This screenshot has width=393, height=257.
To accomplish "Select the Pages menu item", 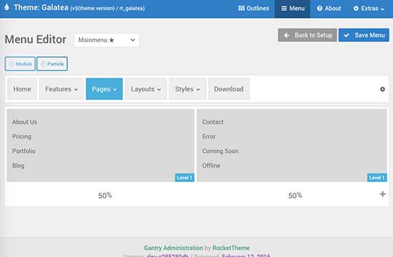I will pos(104,89).
